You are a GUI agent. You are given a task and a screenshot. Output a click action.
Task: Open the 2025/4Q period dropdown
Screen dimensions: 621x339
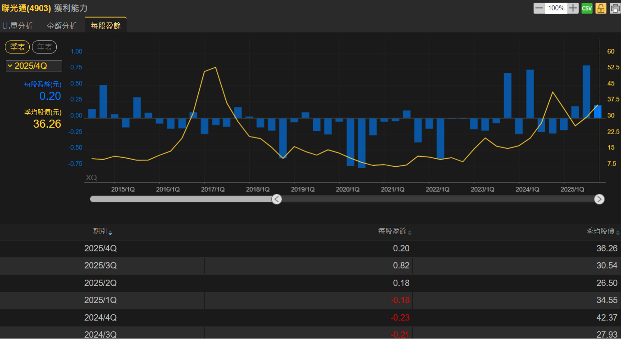(x=34, y=66)
